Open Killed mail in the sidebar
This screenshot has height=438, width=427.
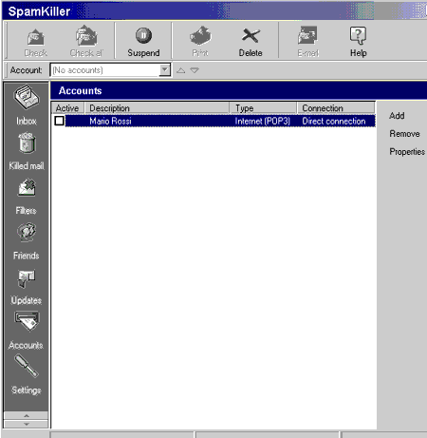click(27, 151)
